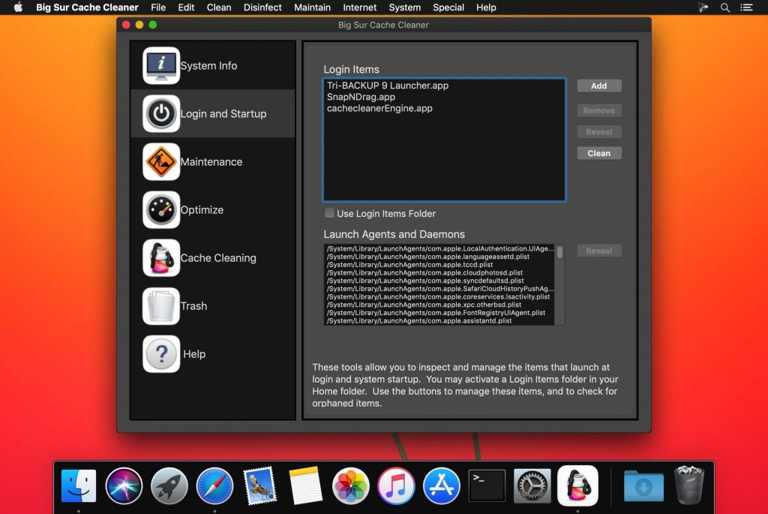Viewport: 768px width, 514px height.
Task: Open the Maintain menu in menu bar
Action: tap(312, 8)
